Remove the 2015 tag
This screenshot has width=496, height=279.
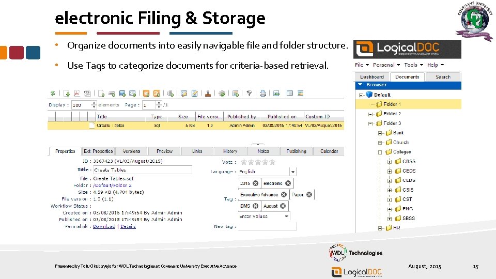click(255, 183)
